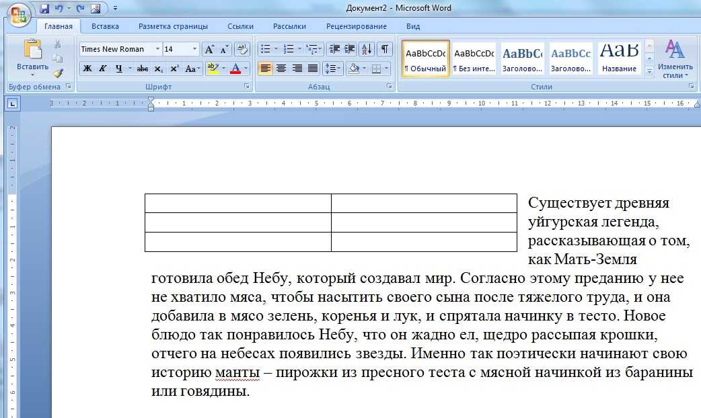The height and width of the screenshot is (418, 701).
Task: Open the Change Case Aa menu
Action: click(192, 69)
